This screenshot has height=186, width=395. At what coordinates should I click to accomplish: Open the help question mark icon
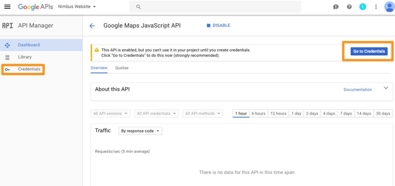click(349, 7)
